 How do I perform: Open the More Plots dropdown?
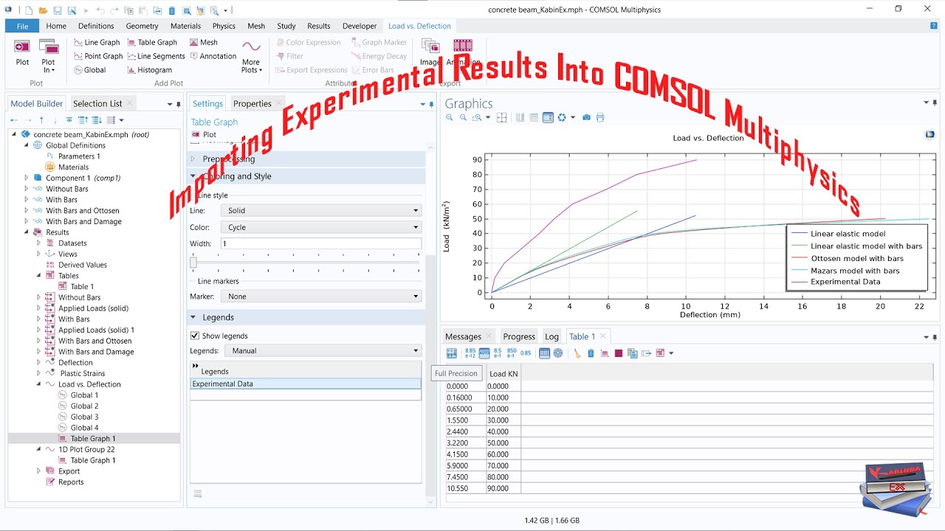point(251,56)
